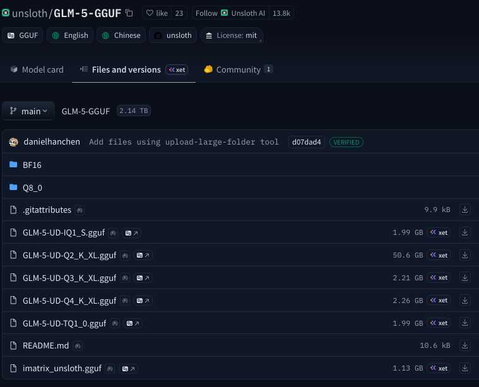Click the security scan icon for GLM-5-UD-IQ1_S.gguf

[113, 233]
